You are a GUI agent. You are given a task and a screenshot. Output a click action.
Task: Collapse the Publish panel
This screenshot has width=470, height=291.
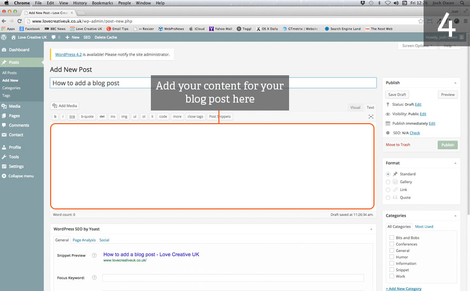455,83
